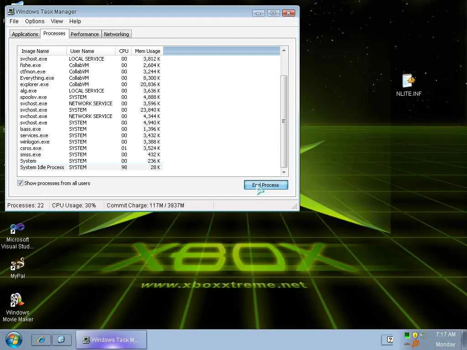Open the NLITE.INF desktop file
The image size is (467, 350).
[x=409, y=85]
